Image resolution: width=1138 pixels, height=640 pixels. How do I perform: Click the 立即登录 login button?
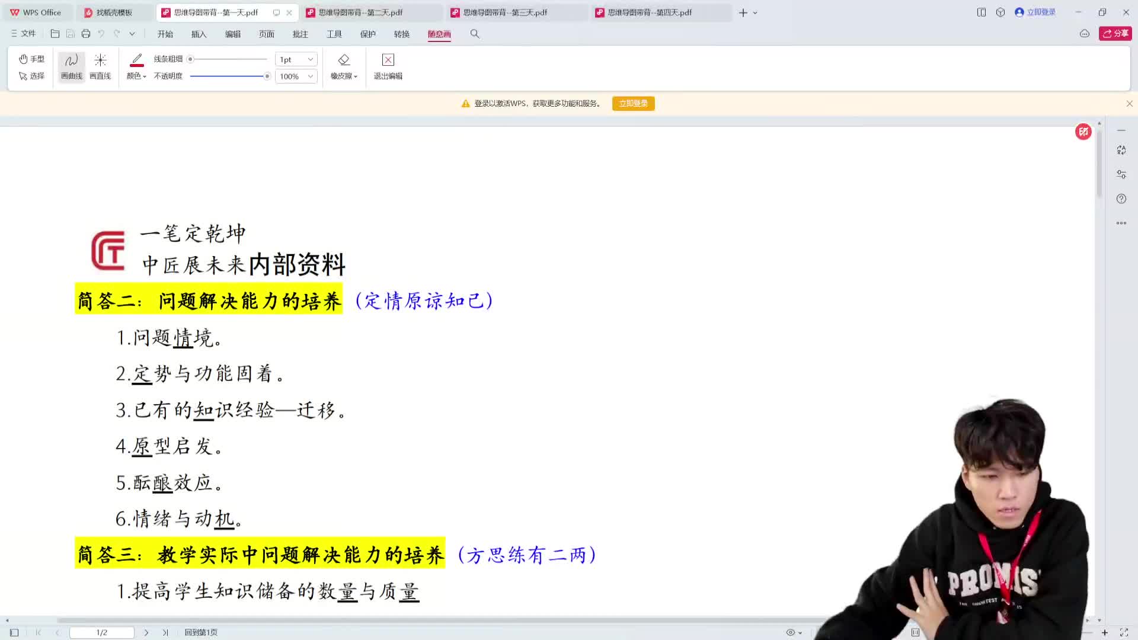point(633,103)
